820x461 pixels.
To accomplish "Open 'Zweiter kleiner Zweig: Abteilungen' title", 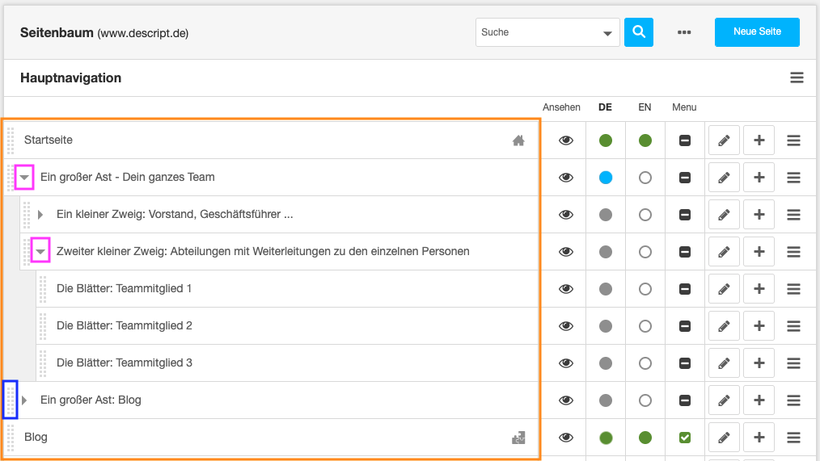I will coord(263,252).
